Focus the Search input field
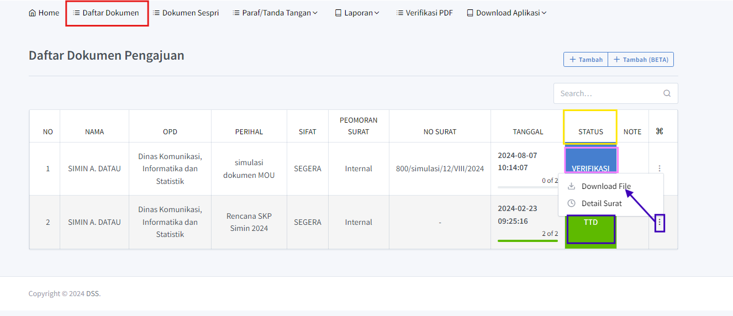Image resolution: width=733 pixels, height=316 pixels. click(608, 93)
